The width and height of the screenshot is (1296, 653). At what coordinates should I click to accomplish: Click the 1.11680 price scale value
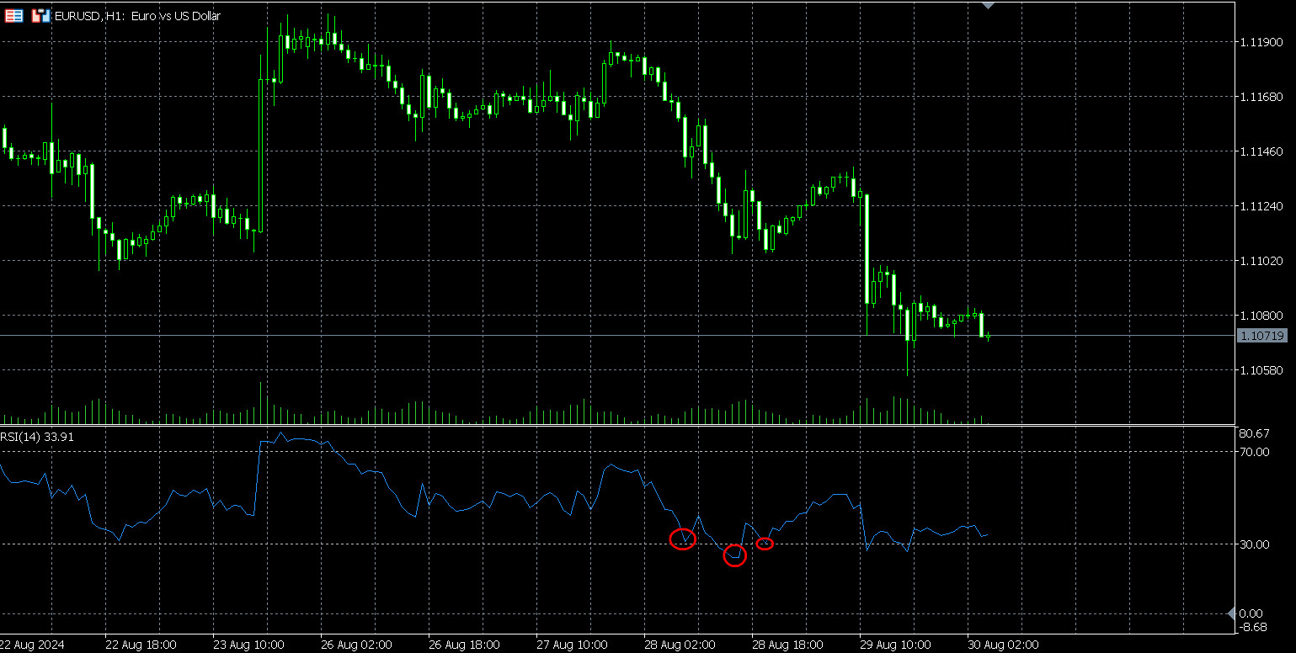[x=1261, y=97]
